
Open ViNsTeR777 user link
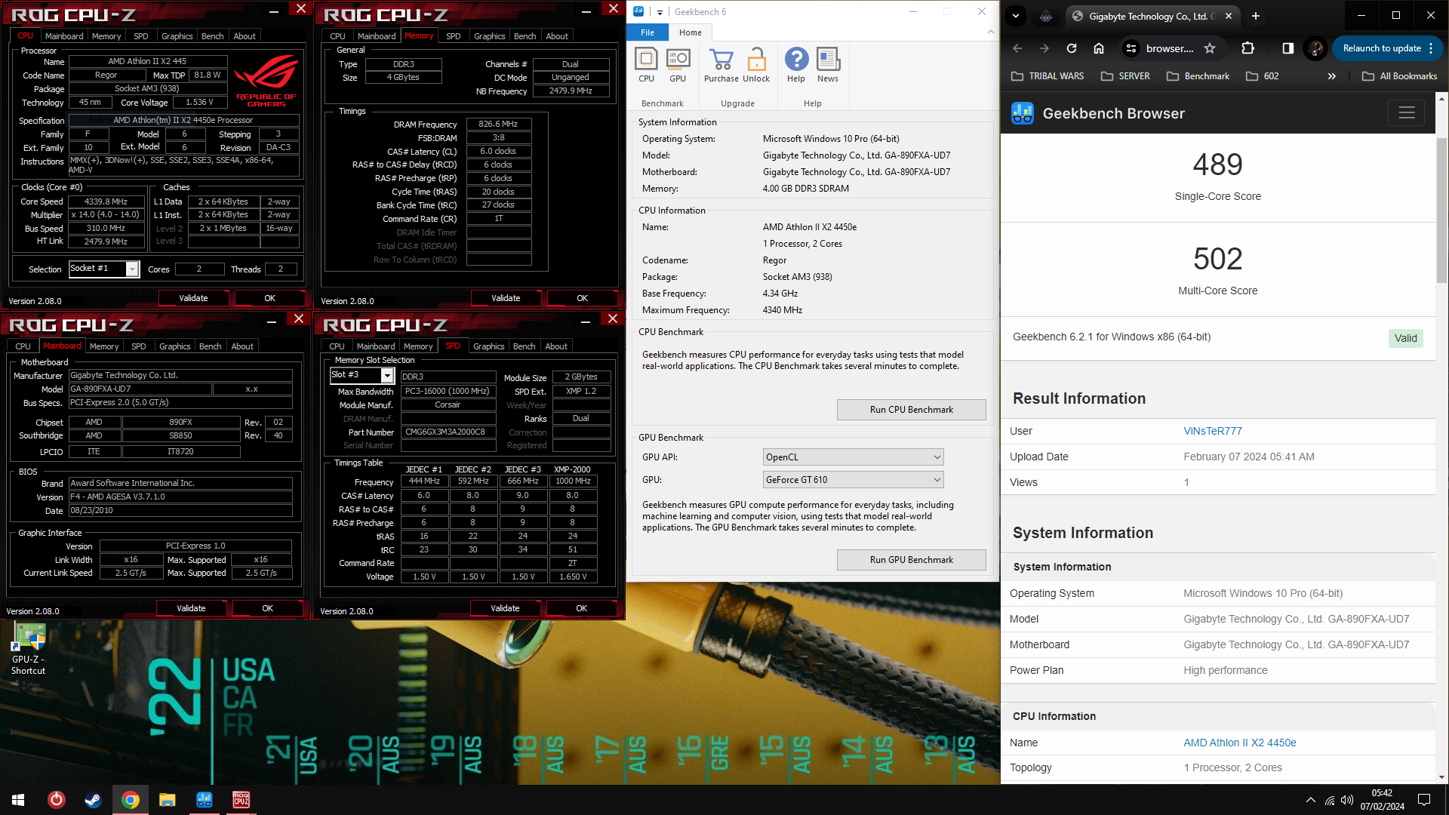[x=1213, y=431]
